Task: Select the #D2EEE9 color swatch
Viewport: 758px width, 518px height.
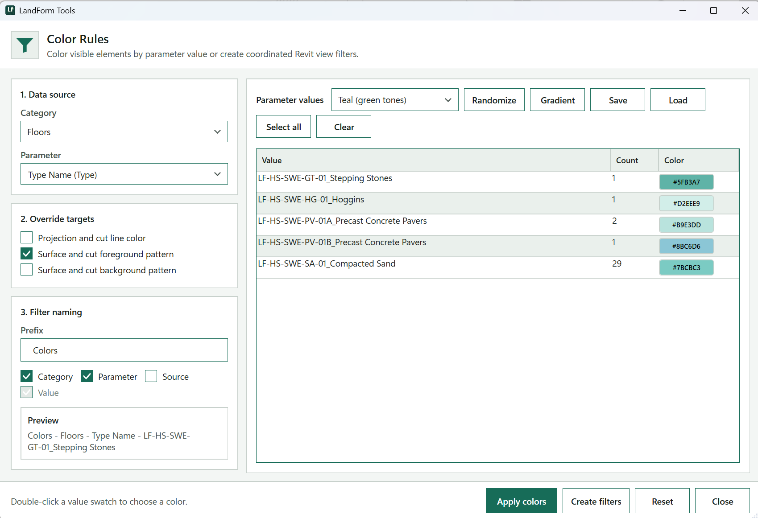Action: click(x=686, y=203)
